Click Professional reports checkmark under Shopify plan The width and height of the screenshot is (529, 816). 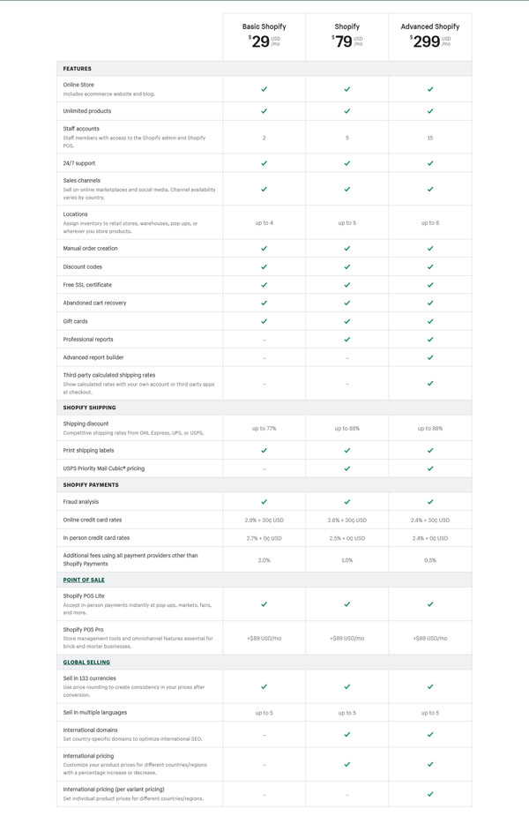click(347, 340)
